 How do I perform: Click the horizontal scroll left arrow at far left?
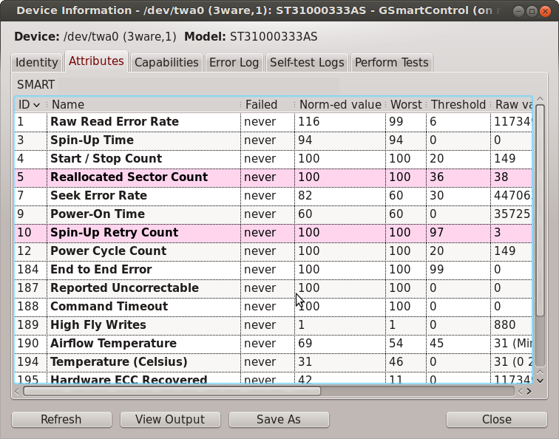coord(17,391)
